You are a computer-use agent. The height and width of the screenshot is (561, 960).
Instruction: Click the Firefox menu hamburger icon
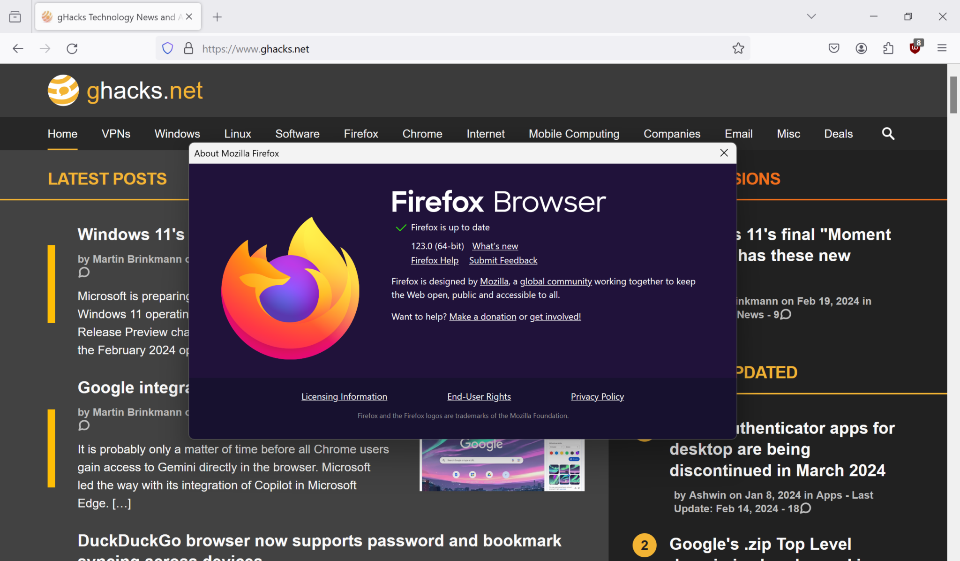[x=942, y=48]
